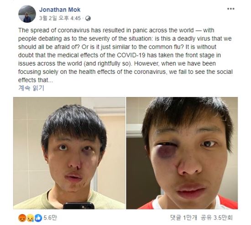
Task: Open the 댓글 1만개 comments list
Action: (x=183, y=218)
